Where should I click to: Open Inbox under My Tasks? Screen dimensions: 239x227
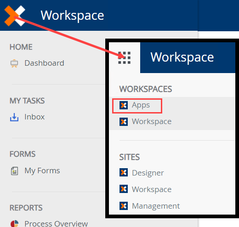click(34, 117)
